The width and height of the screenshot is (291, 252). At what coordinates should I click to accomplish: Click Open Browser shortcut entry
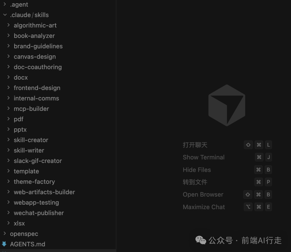click(203, 194)
